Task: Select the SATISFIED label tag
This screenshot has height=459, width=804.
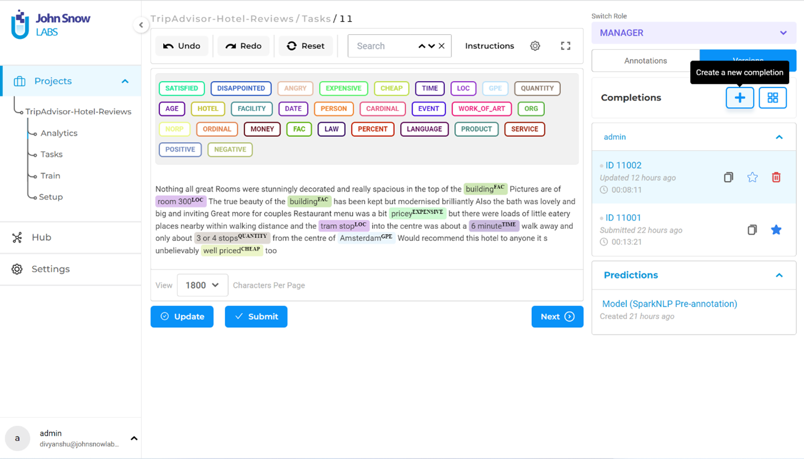Action: click(181, 88)
